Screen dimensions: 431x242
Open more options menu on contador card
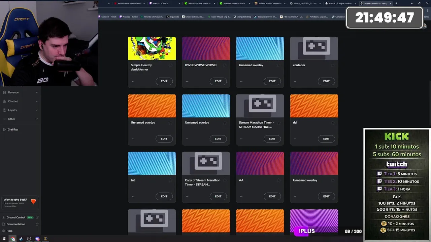click(x=295, y=81)
